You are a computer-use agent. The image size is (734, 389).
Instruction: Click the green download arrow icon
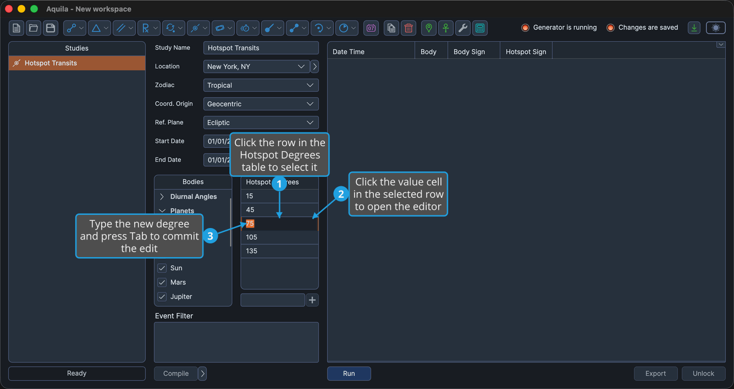click(x=694, y=27)
